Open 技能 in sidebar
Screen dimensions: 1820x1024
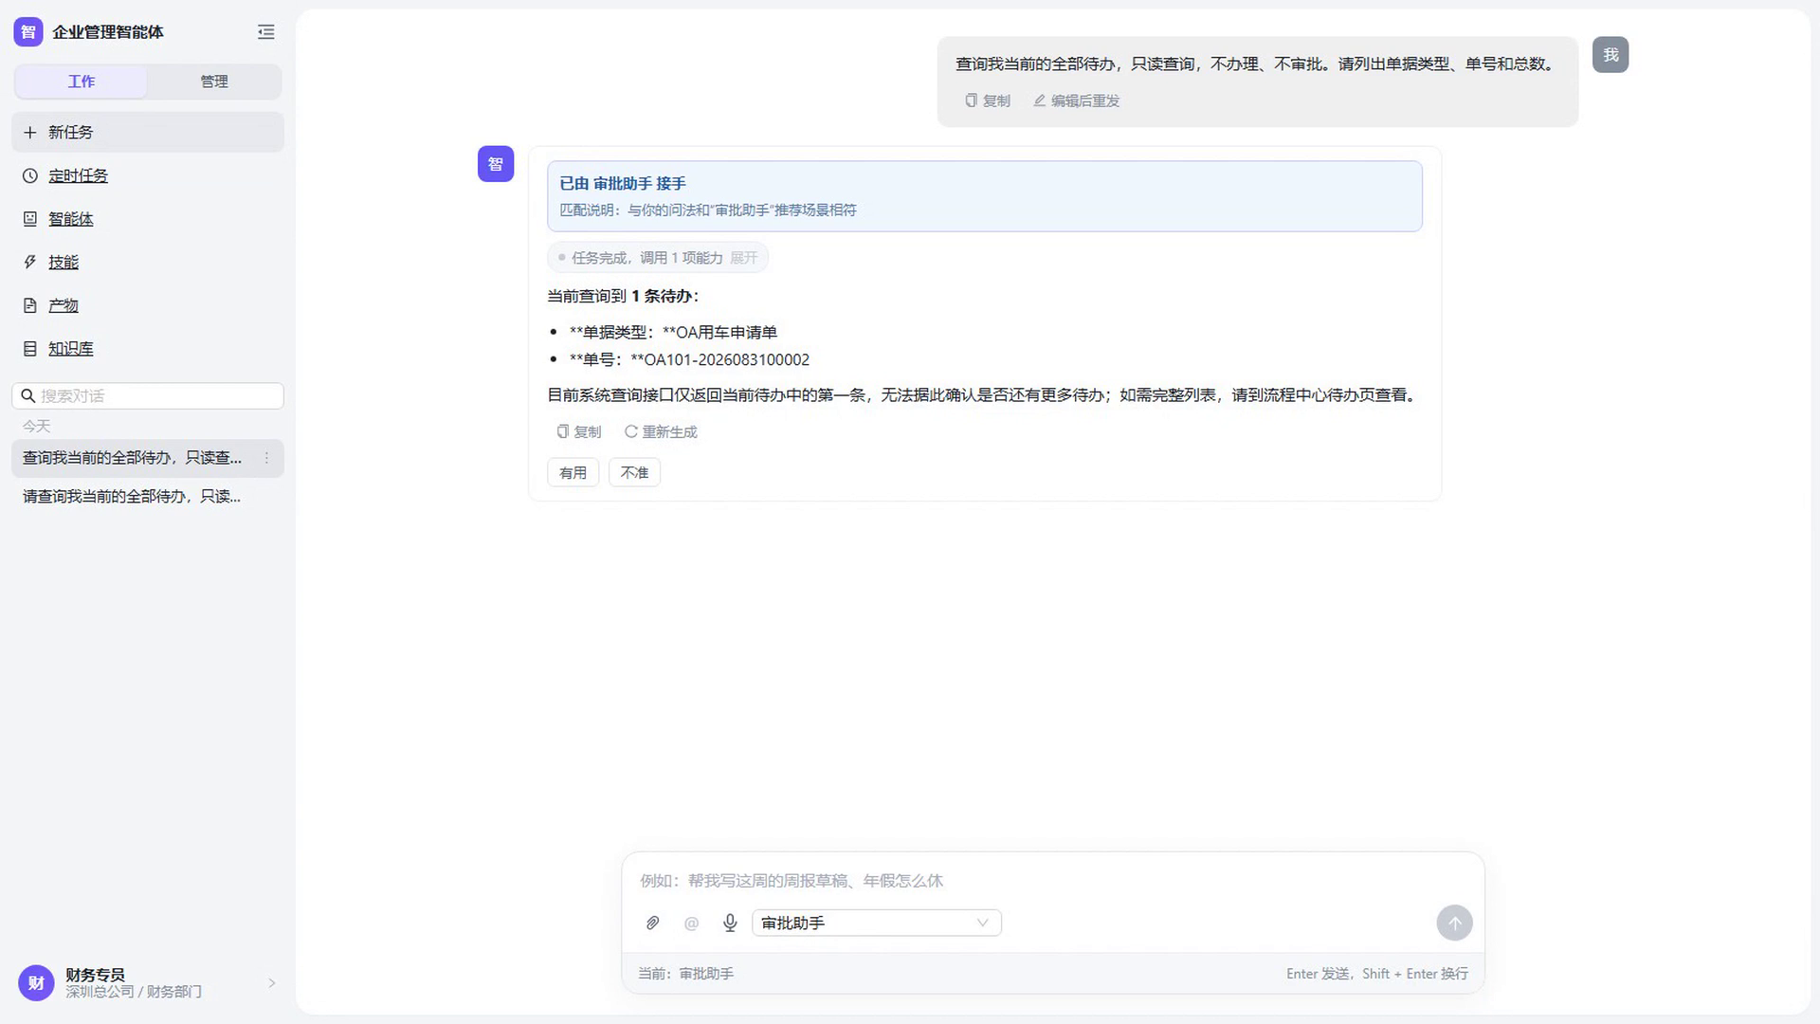click(64, 263)
